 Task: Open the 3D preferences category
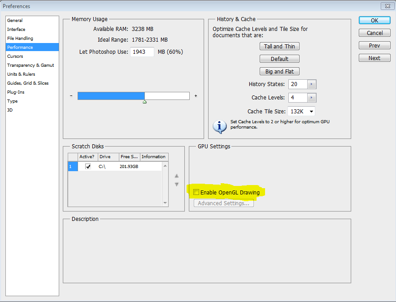pyautogui.click(x=32, y=110)
